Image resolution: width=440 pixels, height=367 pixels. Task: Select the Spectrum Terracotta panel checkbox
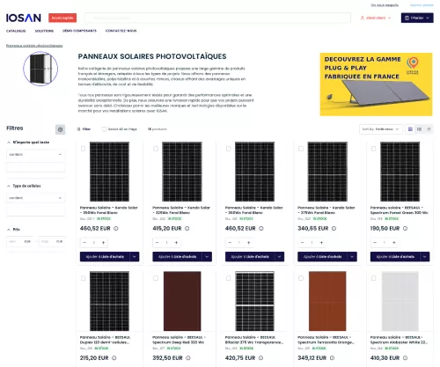click(x=301, y=278)
